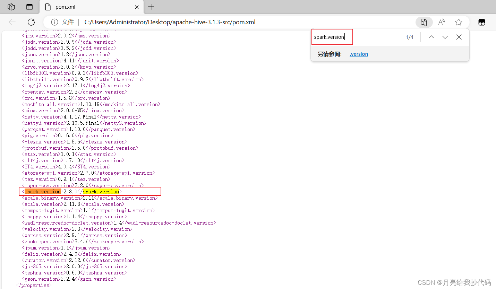
Task: Click the back navigation arrow
Action: click(12, 22)
